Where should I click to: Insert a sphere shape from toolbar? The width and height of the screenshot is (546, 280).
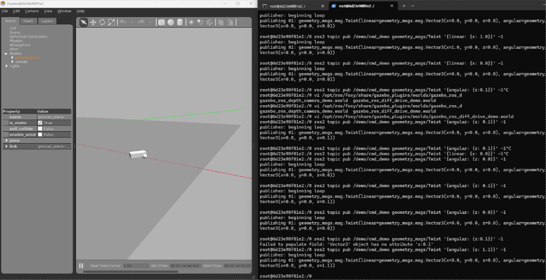tap(171, 22)
